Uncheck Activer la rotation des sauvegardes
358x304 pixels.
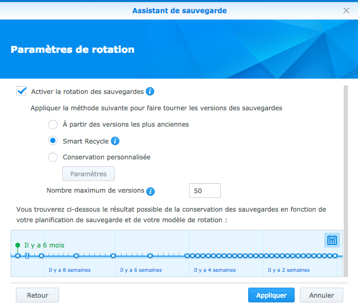[x=22, y=91]
